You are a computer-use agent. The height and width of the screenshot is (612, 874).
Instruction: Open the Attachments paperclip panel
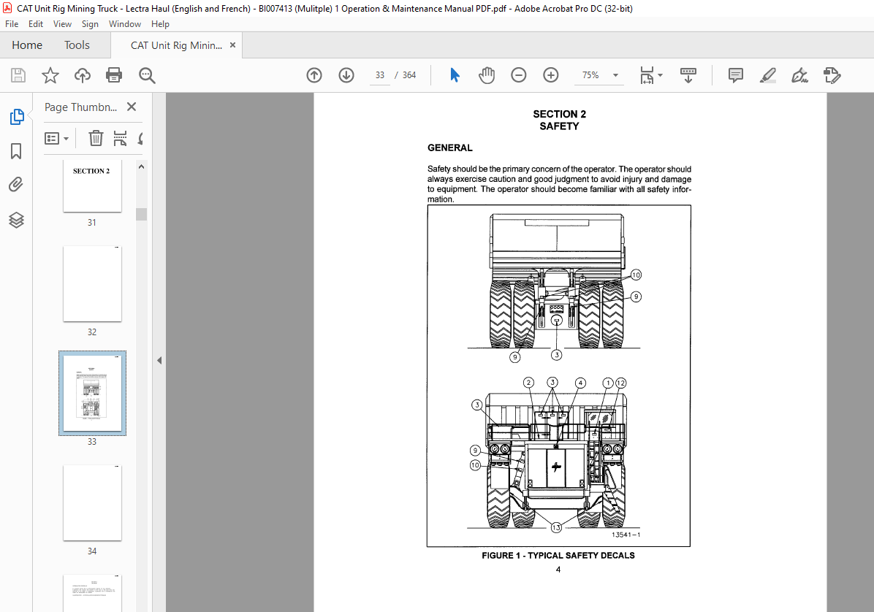pyautogui.click(x=16, y=184)
